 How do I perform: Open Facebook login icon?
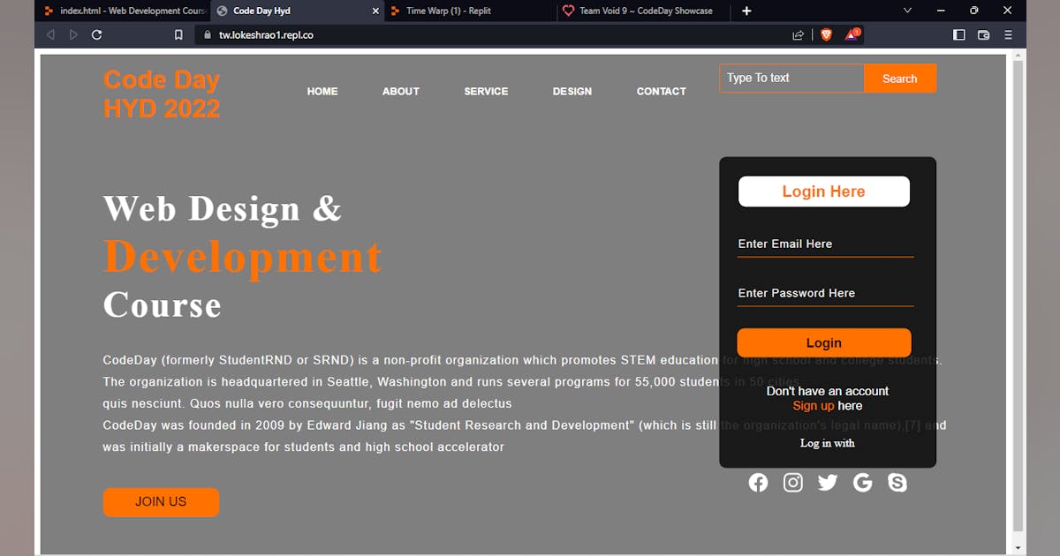tap(758, 483)
